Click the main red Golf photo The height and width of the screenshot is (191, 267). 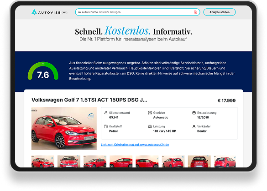click(x=64, y=129)
